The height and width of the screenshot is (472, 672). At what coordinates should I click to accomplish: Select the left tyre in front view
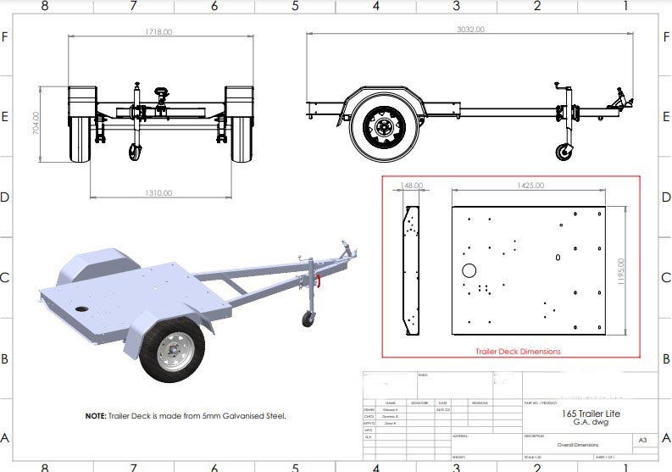[80, 139]
